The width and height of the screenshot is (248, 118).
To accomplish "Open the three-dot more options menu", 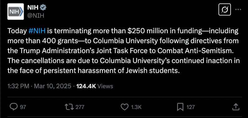I will (238, 10).
